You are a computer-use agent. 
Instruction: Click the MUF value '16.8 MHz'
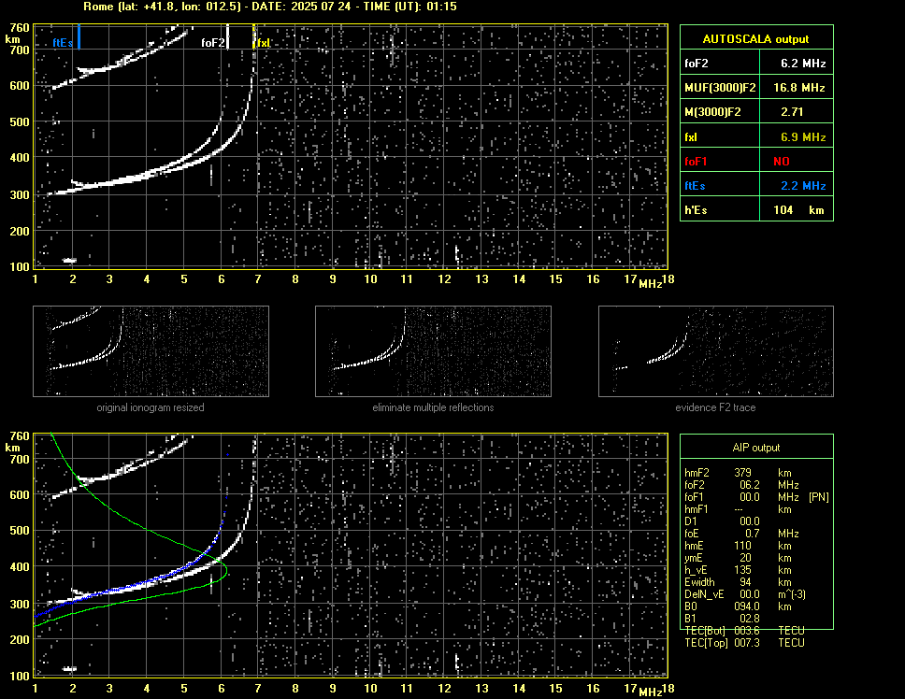point(798,88)
